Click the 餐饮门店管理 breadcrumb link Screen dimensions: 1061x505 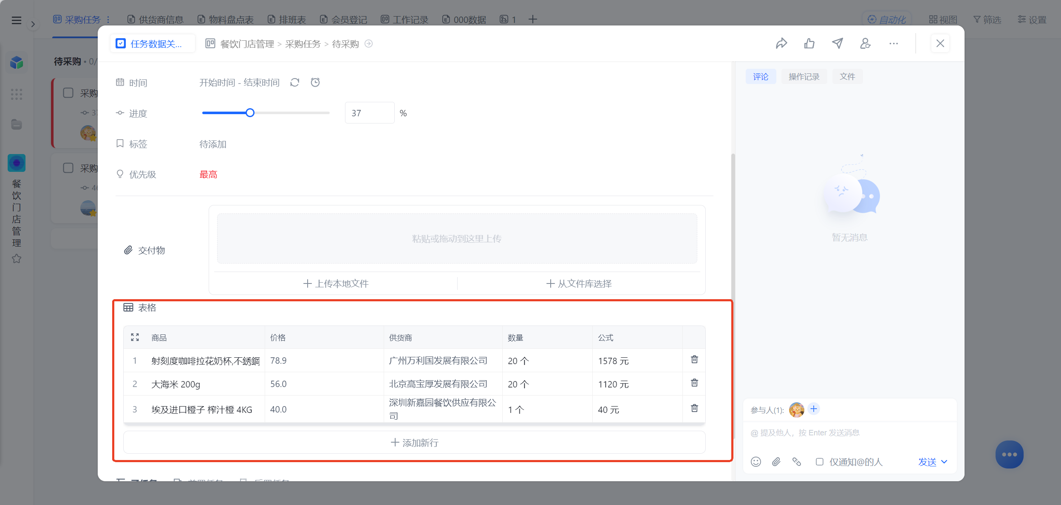(247, 44)
